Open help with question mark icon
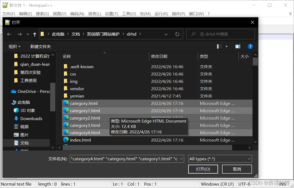This screenshot has height=188, width=294. [250, 46]
